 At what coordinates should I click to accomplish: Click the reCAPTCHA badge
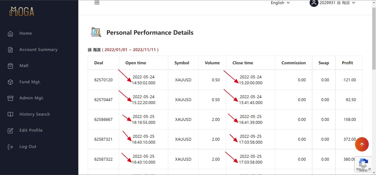[x=363, y=164]
